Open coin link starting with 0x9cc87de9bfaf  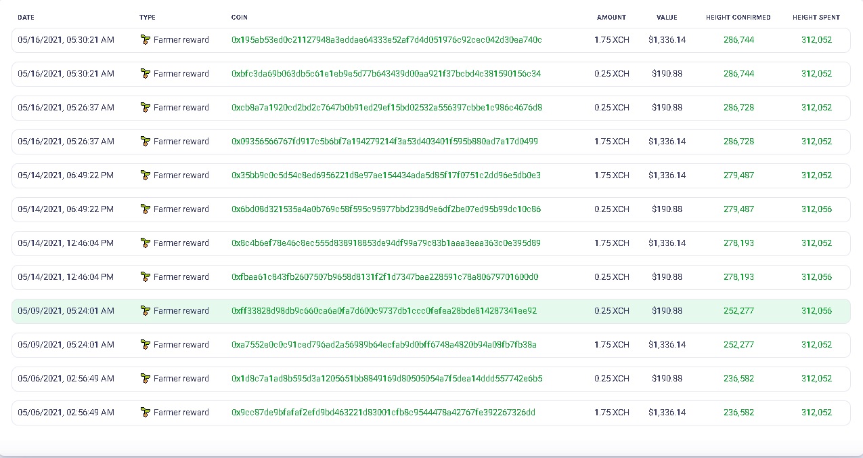coord(383,413)
